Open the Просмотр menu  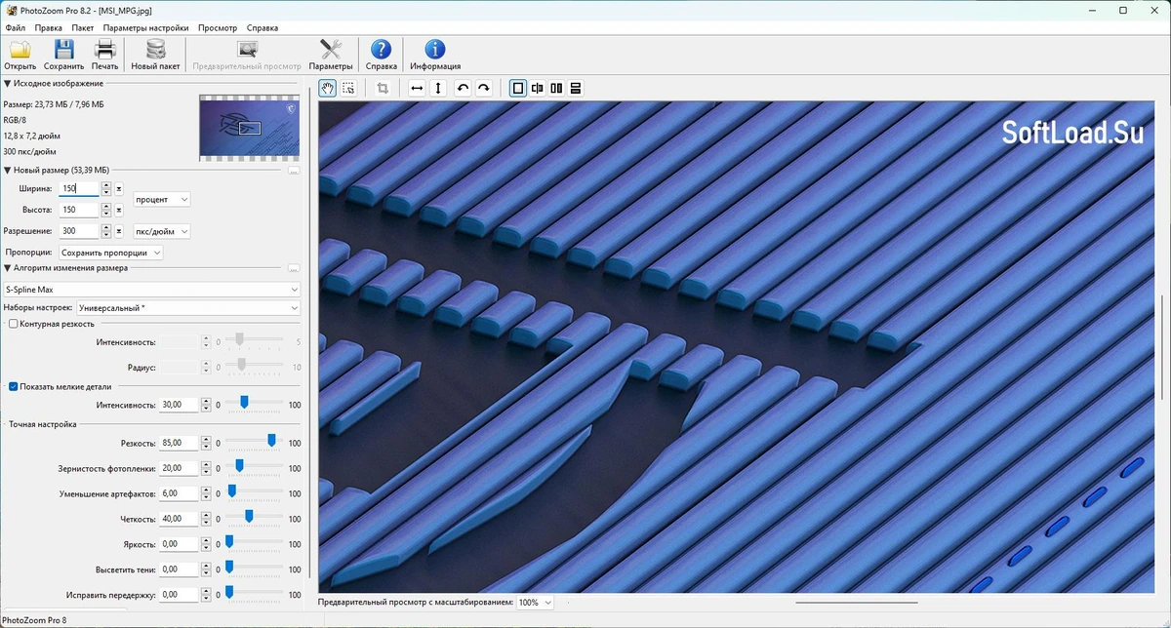218,28
